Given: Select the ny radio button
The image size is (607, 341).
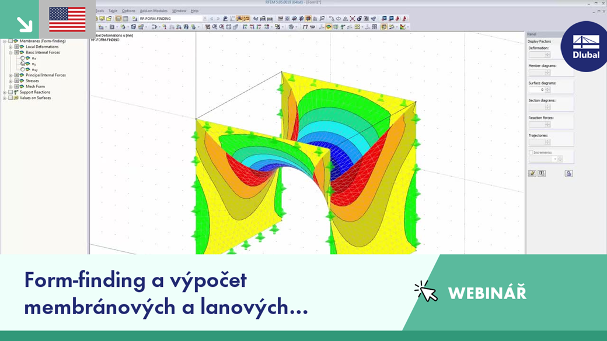Looking at the screenshot, I should point(22,64).
